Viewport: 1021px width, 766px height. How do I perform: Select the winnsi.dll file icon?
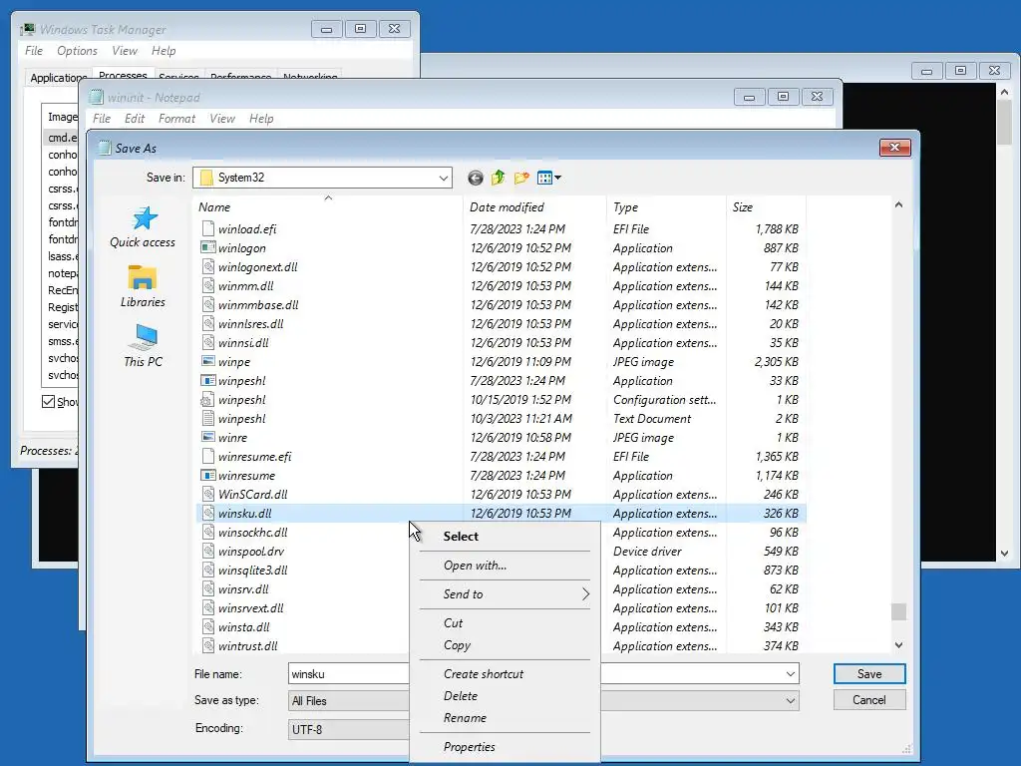pyautogui.click(x=207, y=342)
